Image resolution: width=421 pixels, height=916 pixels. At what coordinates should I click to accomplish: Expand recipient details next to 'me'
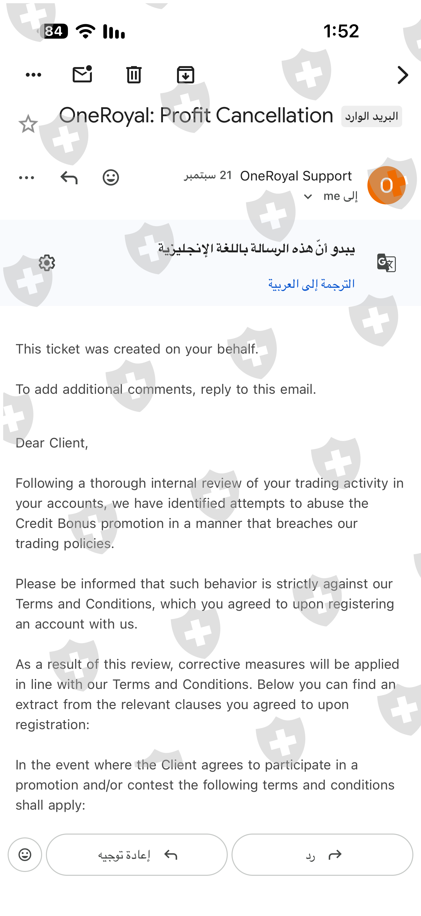coord(308,196)
